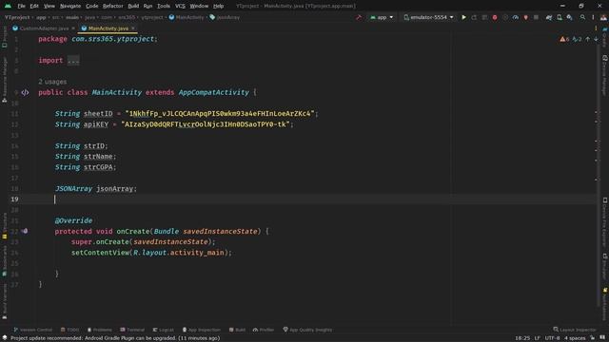Open the Build menu
Image resolution: width=609 pixels, height=342 pixels.
click(x=133, y=6)
